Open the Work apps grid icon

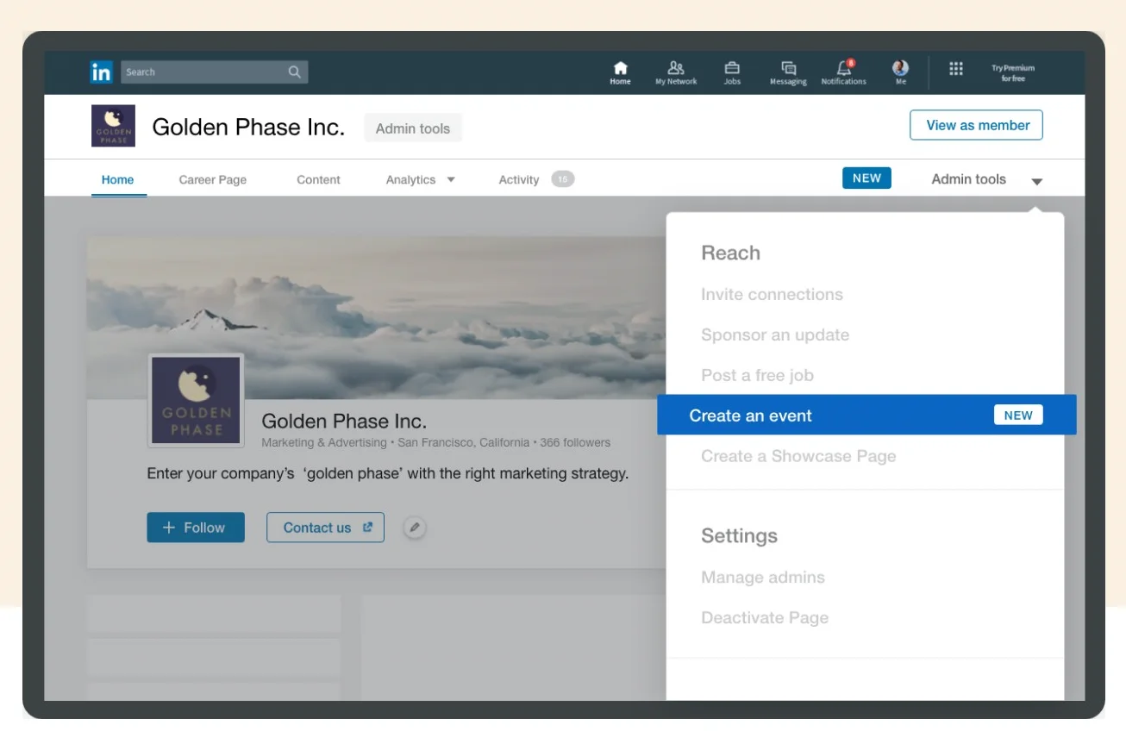point(956,69)
